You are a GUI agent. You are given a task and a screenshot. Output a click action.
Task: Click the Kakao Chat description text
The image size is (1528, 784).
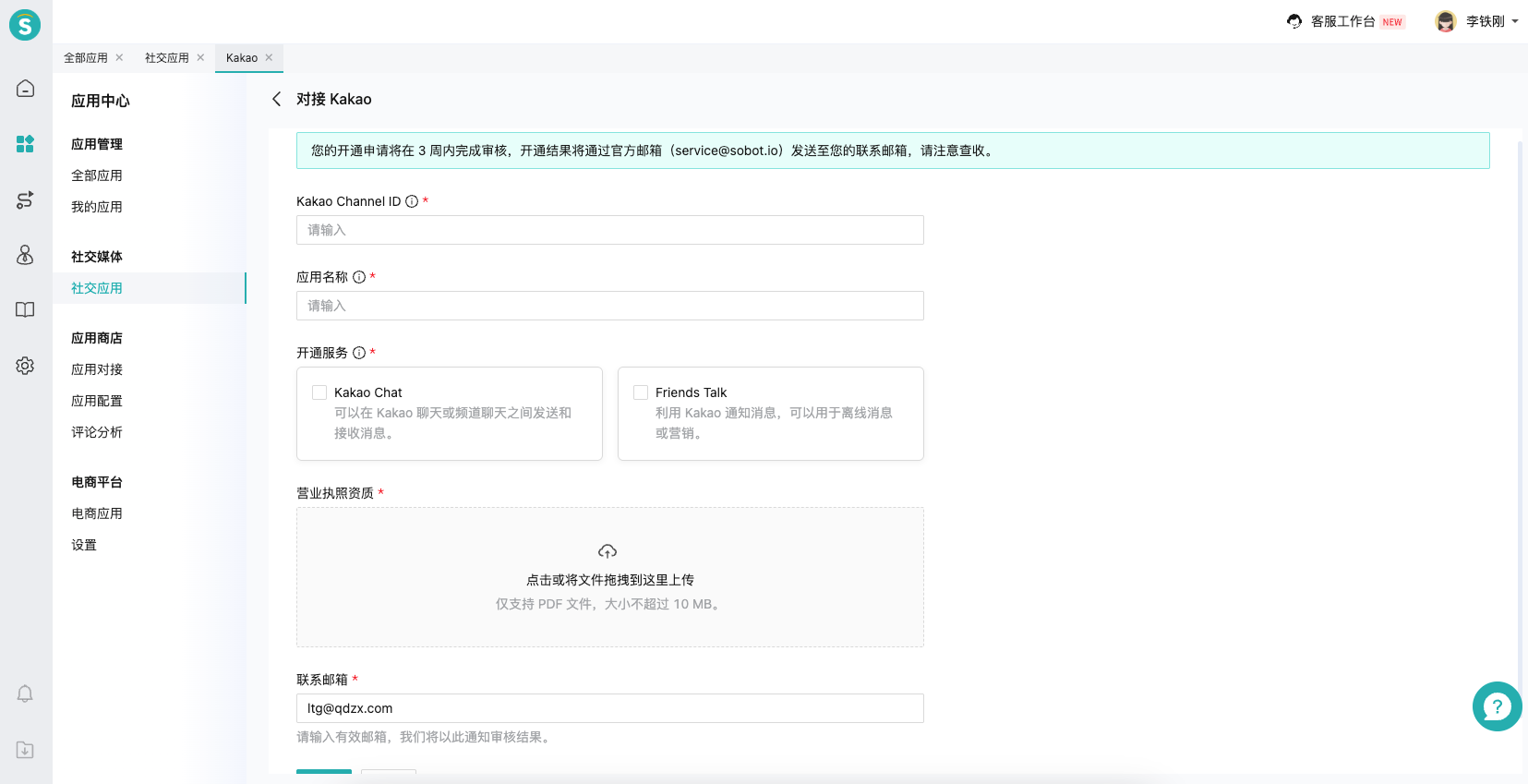pos(452,423)
